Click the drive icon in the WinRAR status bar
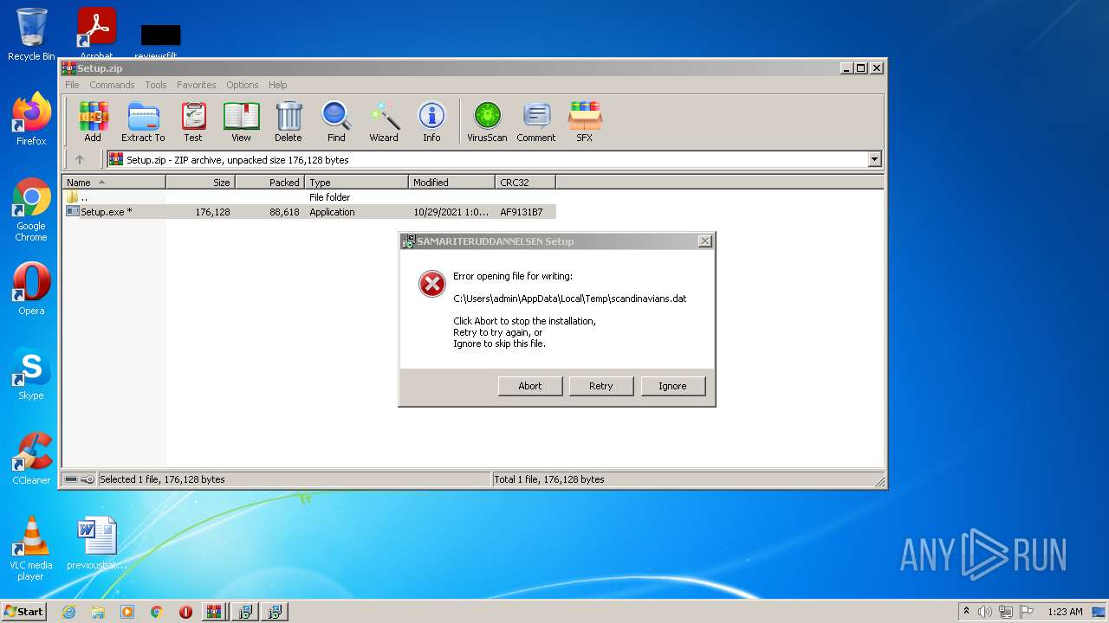1109x623 pixels. pyautogui.click(x=71, y=479)
